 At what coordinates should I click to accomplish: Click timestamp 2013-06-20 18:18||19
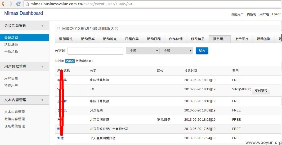pos(200,101)
